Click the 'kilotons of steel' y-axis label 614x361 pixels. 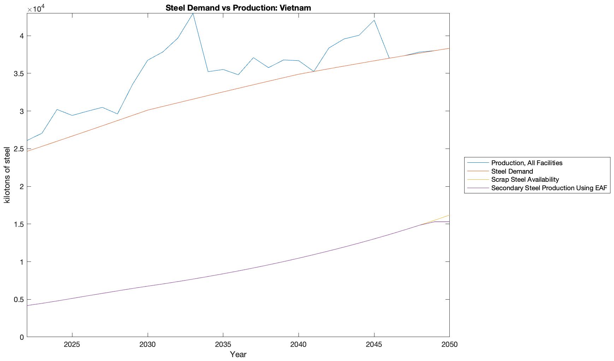(7, 175)
